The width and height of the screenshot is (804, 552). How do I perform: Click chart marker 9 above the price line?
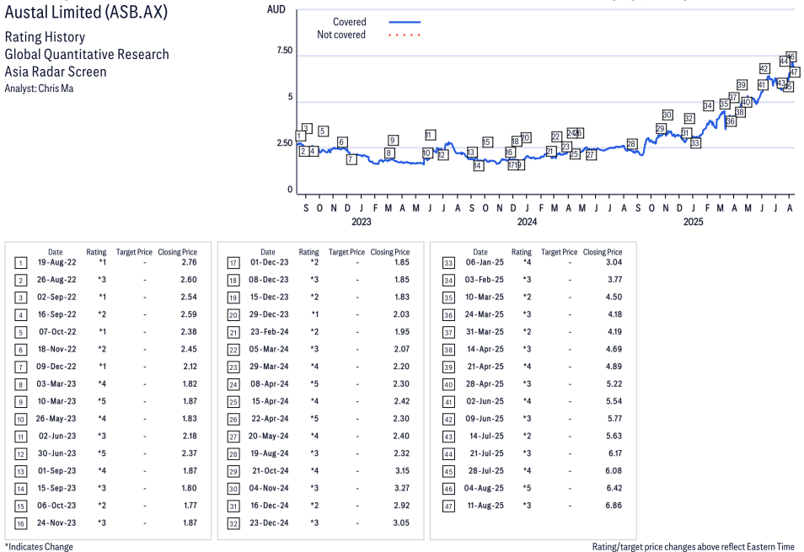click(x=393, y=141)
